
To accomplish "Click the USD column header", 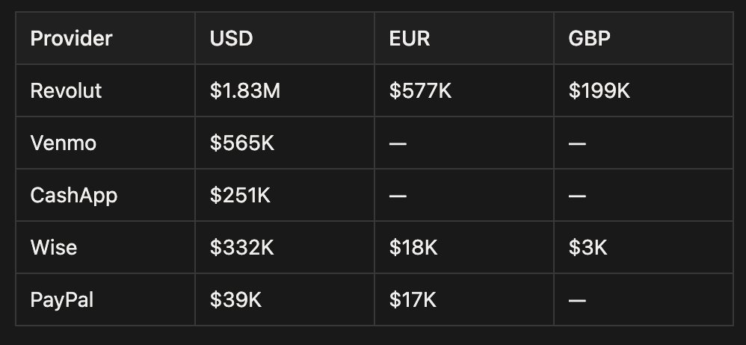I will 231,38.
